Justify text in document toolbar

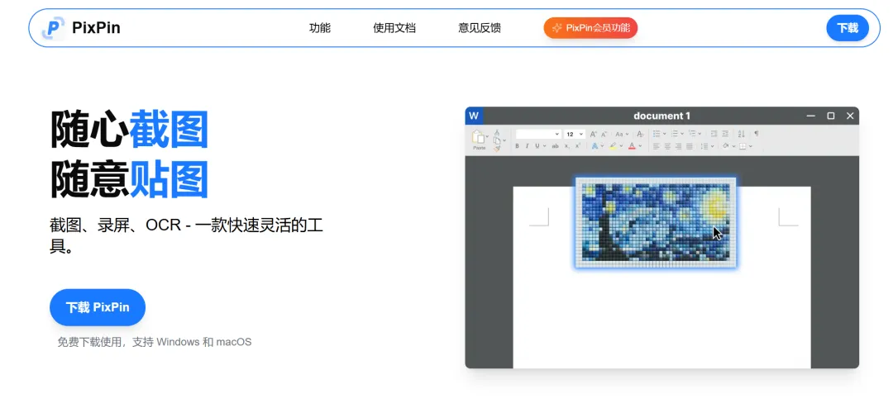pos(689,146)
